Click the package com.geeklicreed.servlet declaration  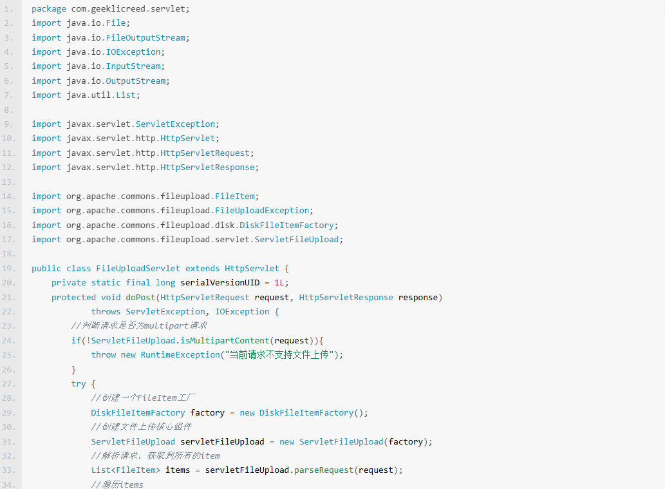click(x=111, y=9)
